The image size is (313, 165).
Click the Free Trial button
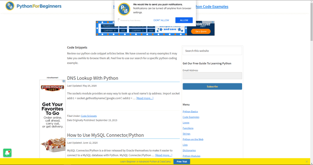(182, 161)
